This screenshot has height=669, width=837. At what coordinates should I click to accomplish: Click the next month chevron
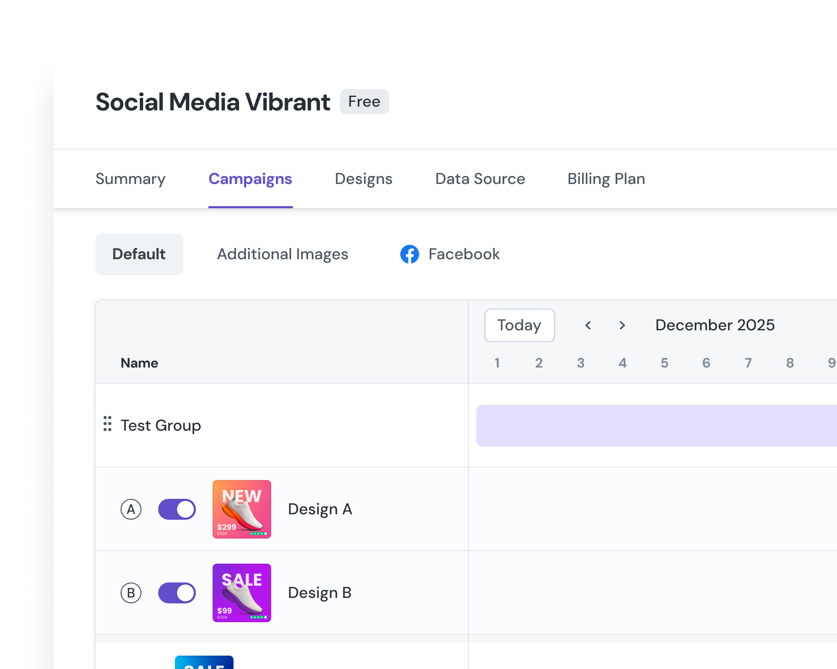point(622,325)
